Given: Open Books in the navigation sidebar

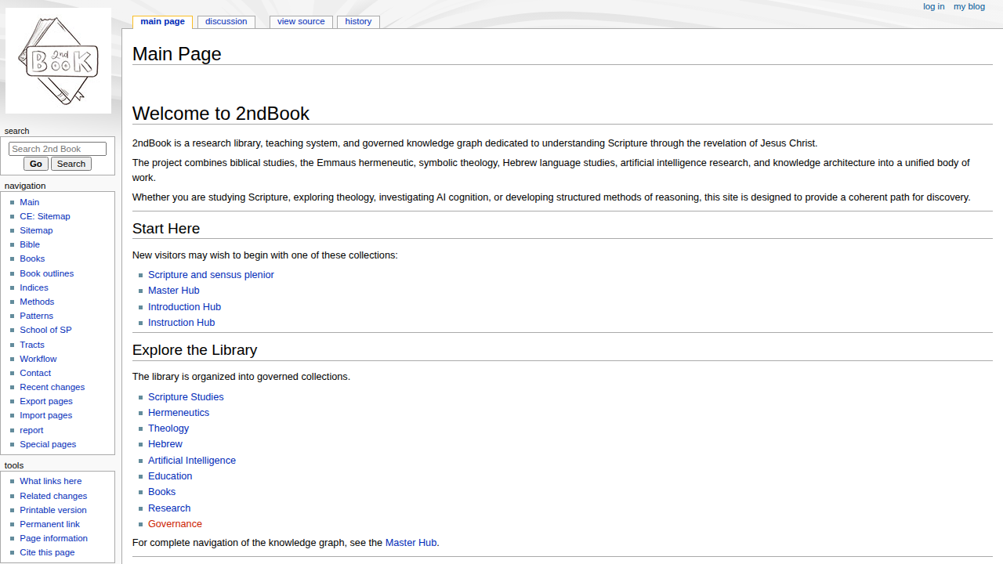Looking at the screenshot, I should tap(32, 258).
